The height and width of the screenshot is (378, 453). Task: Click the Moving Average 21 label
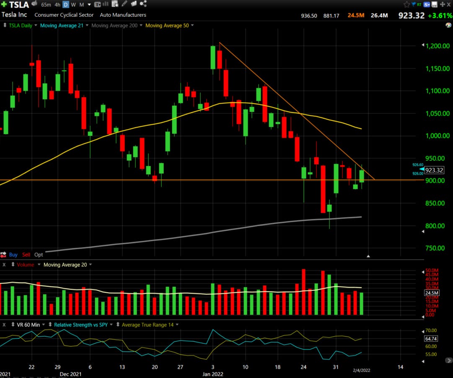click(x=62, y=26)
